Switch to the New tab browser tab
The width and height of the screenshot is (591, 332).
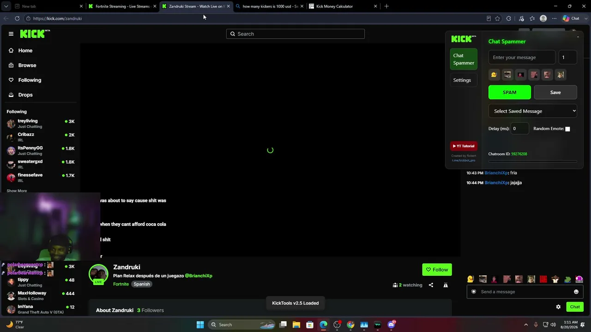[x=48, y=6]
